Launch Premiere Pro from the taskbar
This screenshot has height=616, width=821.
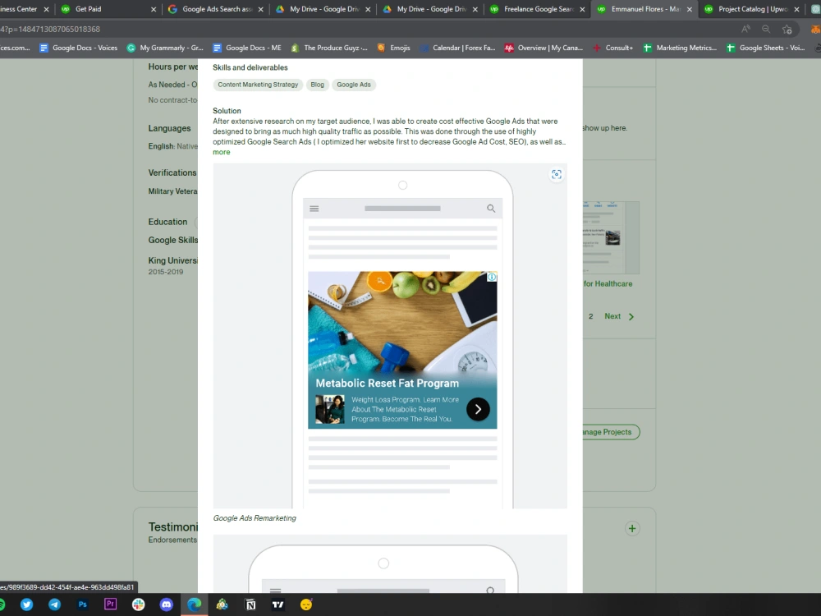111,605
